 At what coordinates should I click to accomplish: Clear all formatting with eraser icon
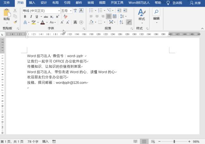pyautogui.click(x=65, y=16)
